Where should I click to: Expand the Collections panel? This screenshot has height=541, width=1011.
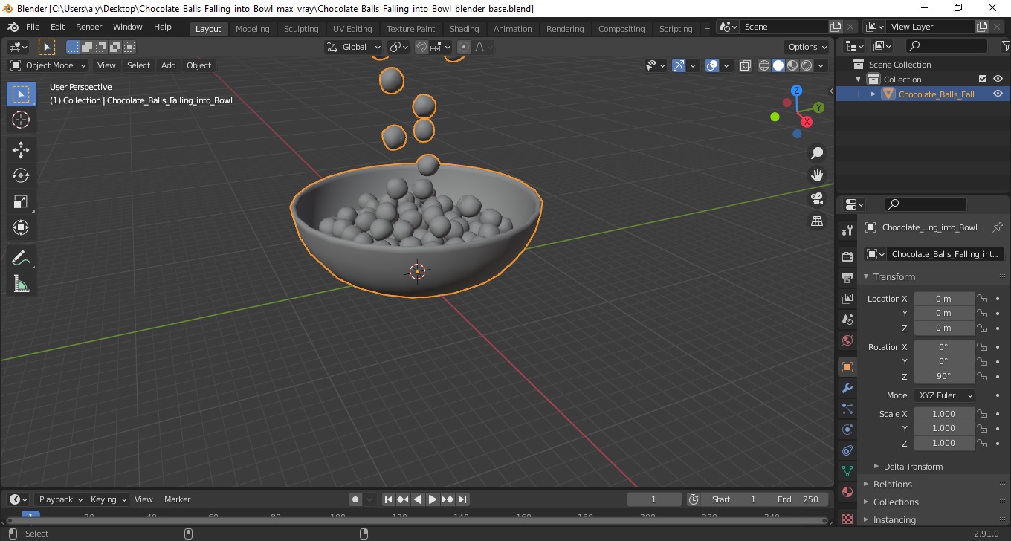click(896, 502)
